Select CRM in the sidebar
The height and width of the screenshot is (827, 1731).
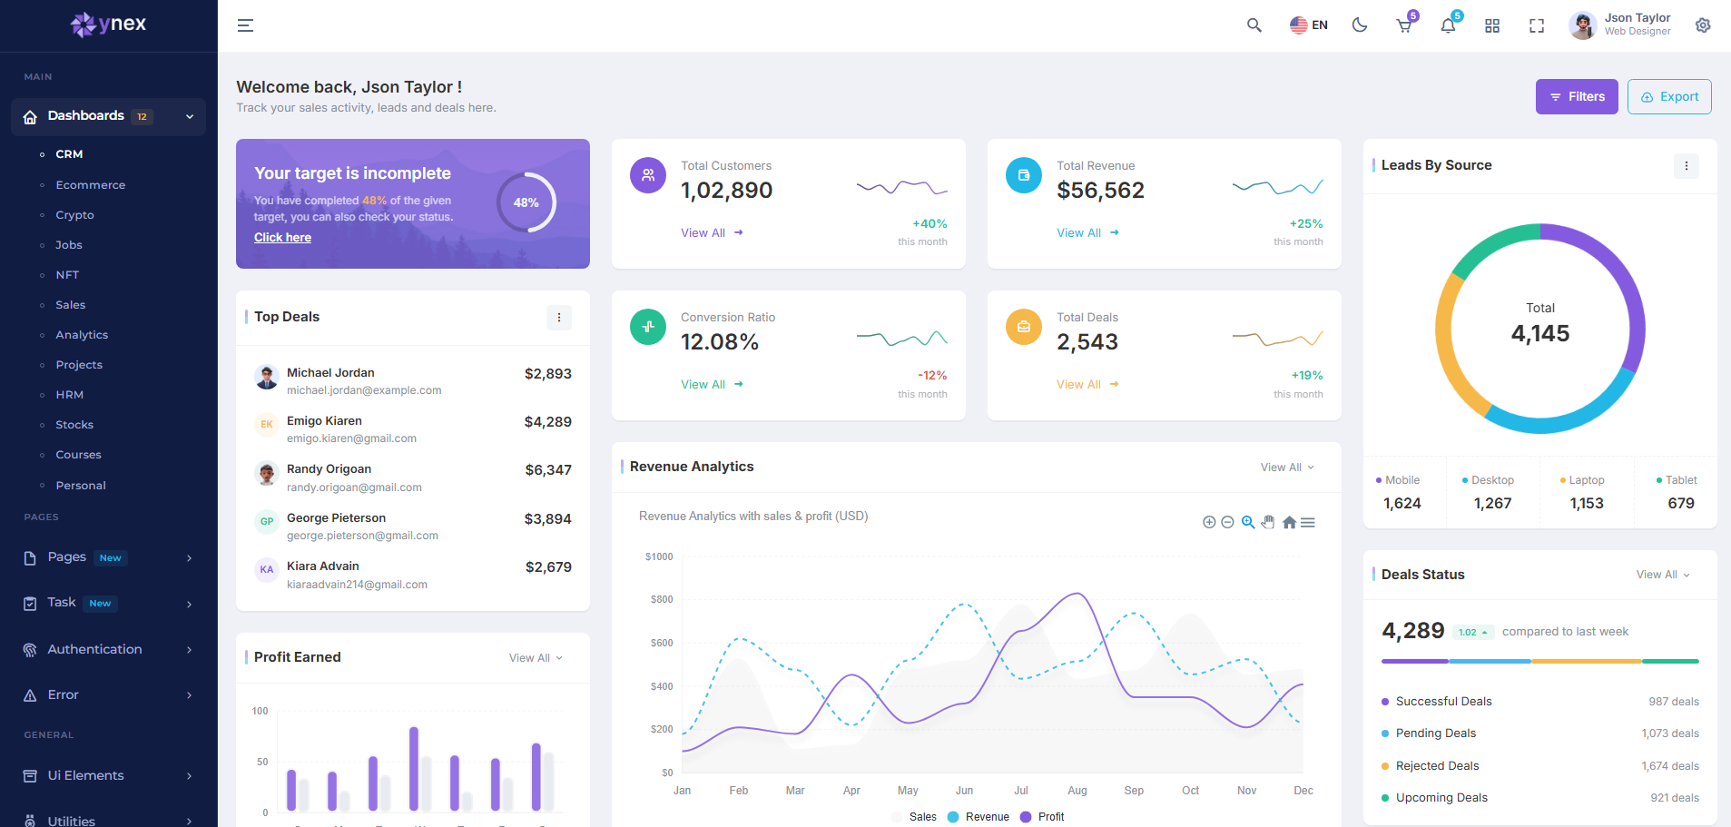coord(69,154)
